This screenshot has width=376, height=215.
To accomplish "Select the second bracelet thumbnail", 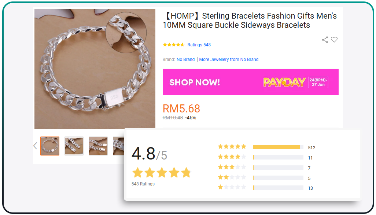I will coord(74,146).
